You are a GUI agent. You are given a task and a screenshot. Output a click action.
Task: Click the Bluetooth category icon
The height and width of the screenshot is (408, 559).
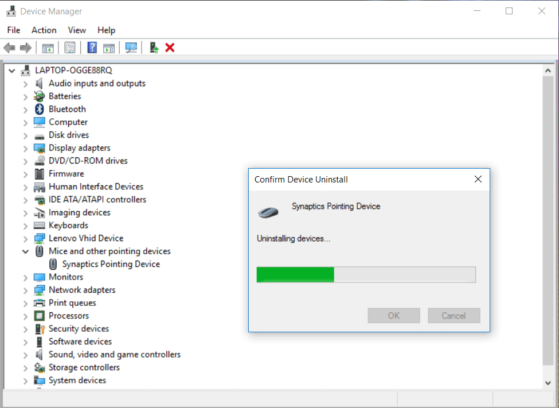pyautogui.click(x=39, y=109)
